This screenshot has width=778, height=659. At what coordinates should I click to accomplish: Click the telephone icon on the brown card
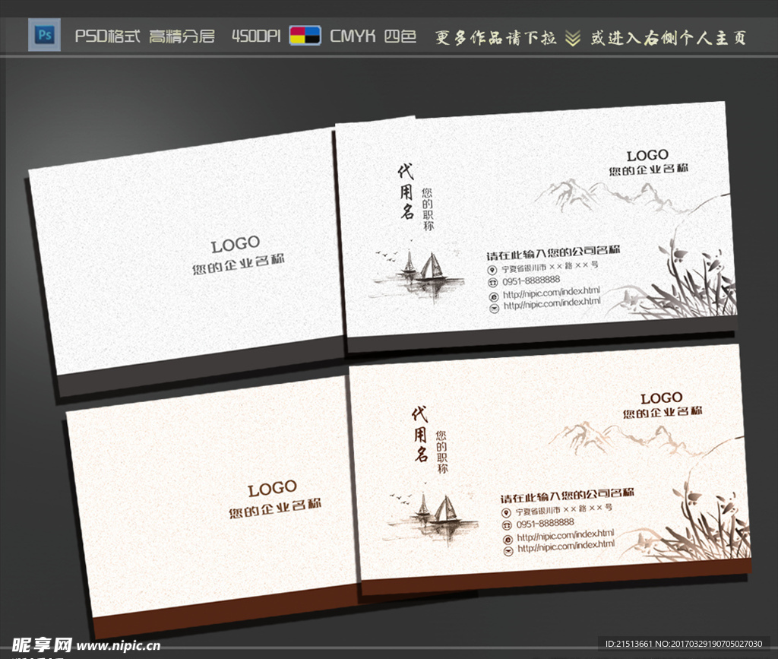(x=506, y=525)
